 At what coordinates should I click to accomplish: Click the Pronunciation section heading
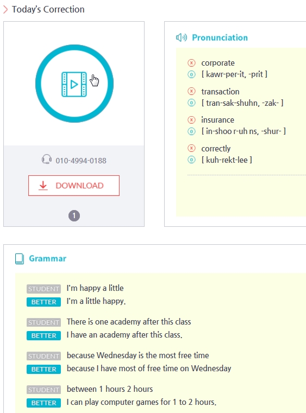(220, 37)
